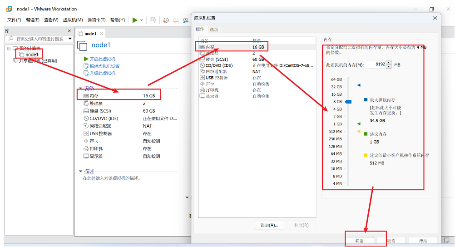Switch to the node1 tab
The height and width of the screenshot is (247, 455).
(90, 34)
